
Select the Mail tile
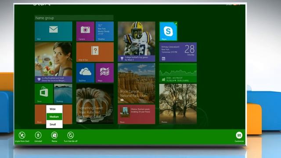point(54,31)
